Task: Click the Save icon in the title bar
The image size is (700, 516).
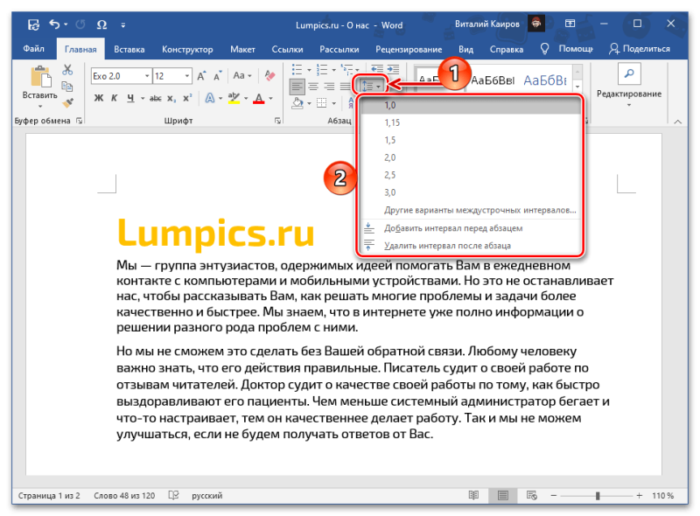Action: [33, 24]
